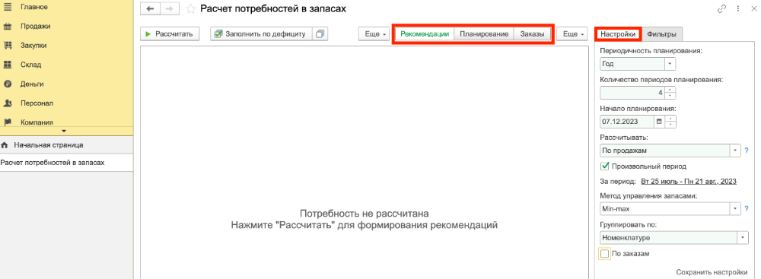Switch to the Планирование view
Screen dimensions: 761x279
pyautogui.click(x=484, y=34)
